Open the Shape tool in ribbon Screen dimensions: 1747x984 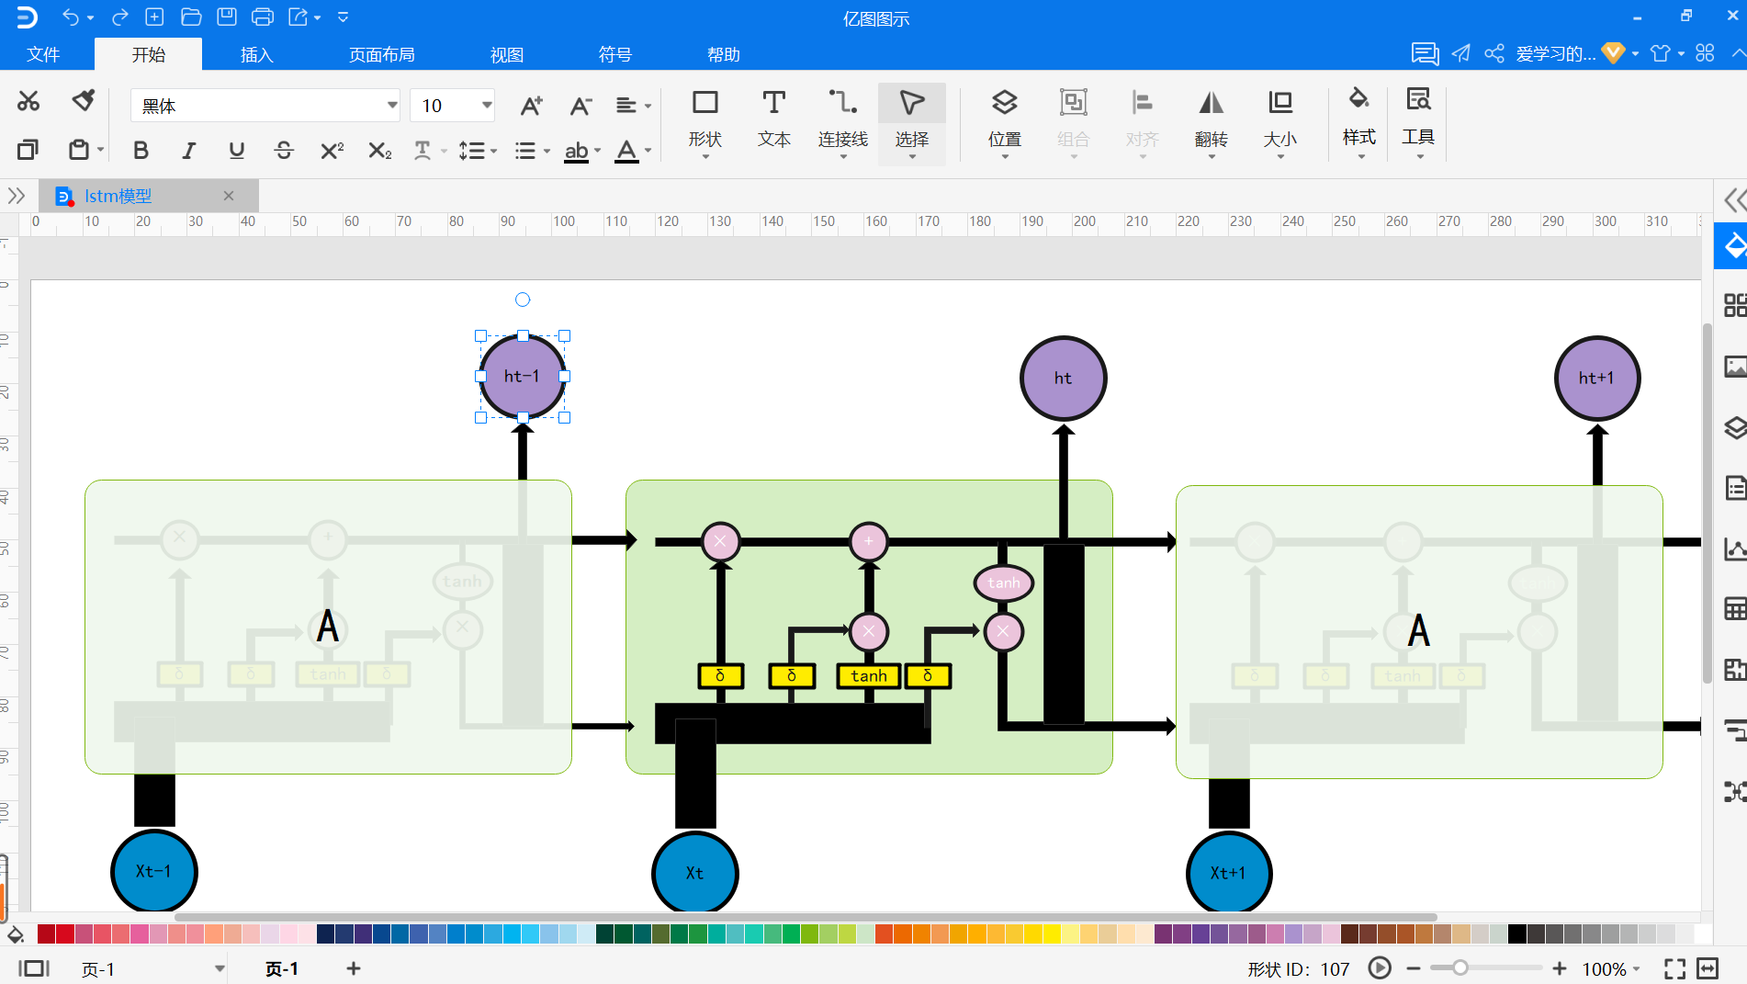(705, 121)
